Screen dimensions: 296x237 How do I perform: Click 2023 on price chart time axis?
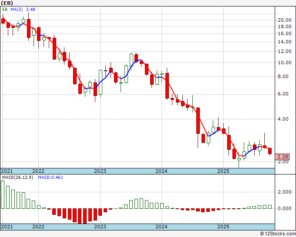100,171
